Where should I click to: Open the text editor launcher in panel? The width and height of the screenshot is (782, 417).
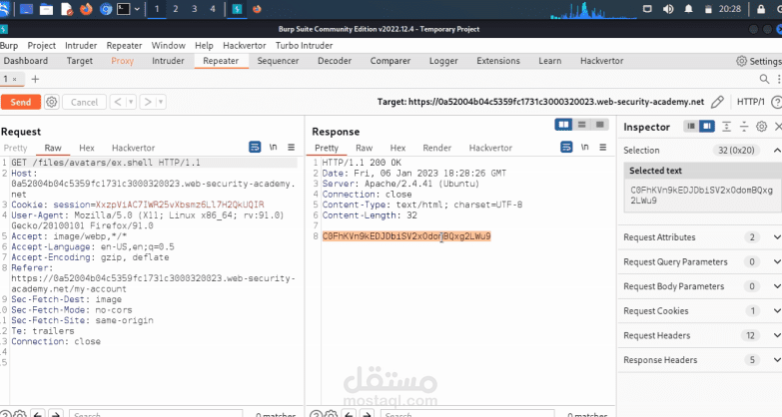(67, 9)
